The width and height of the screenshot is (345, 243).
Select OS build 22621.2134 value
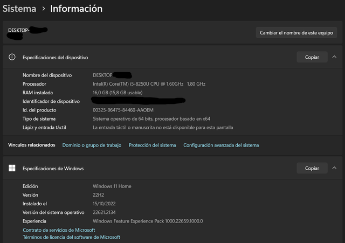[104, 212]
